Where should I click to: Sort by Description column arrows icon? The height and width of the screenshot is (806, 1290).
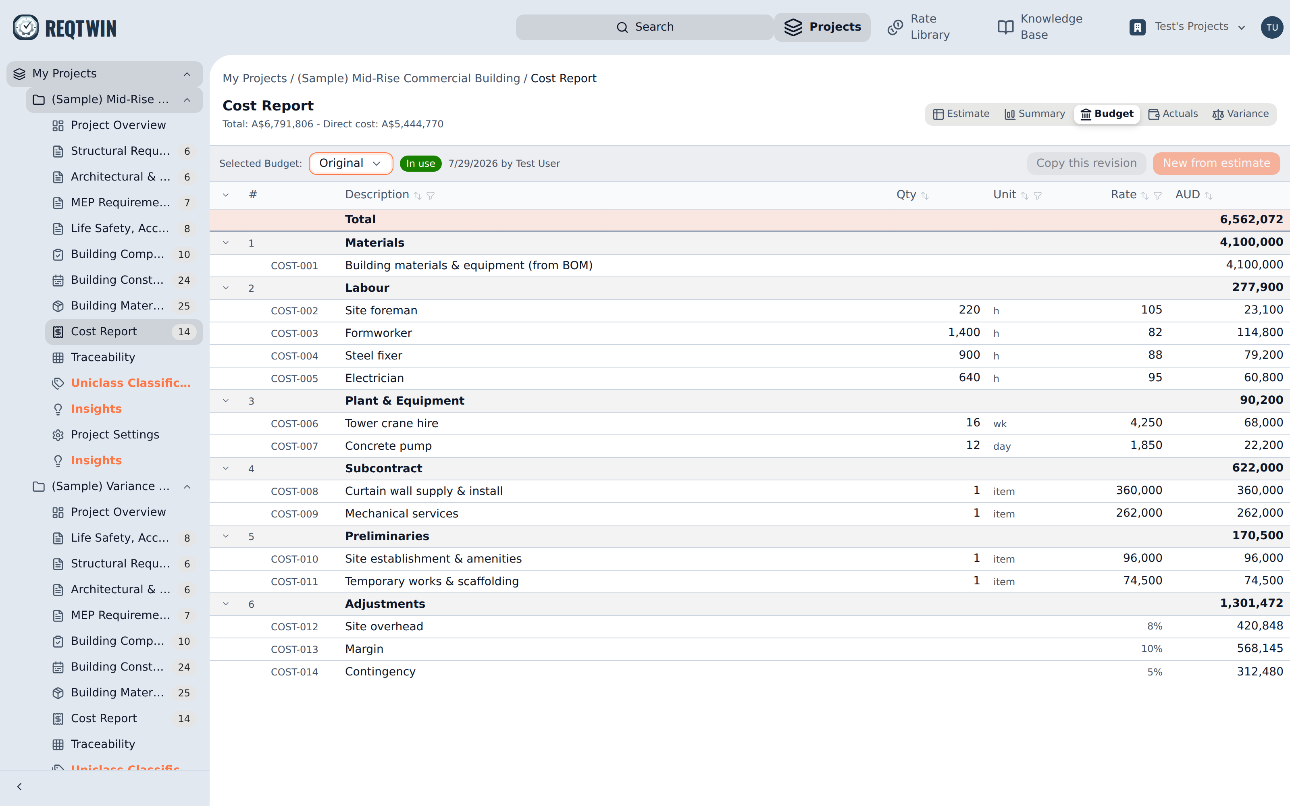coord(418,195)
